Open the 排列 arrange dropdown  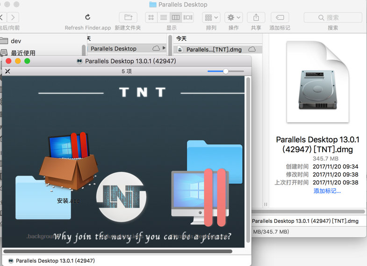[211, 17]
